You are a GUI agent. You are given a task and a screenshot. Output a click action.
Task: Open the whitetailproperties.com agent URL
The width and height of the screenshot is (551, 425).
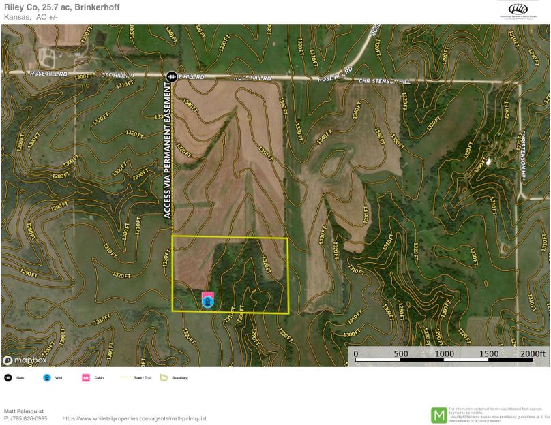[x=134, y=418]
